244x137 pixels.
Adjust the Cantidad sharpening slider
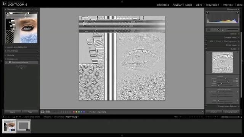coord(225,79)
